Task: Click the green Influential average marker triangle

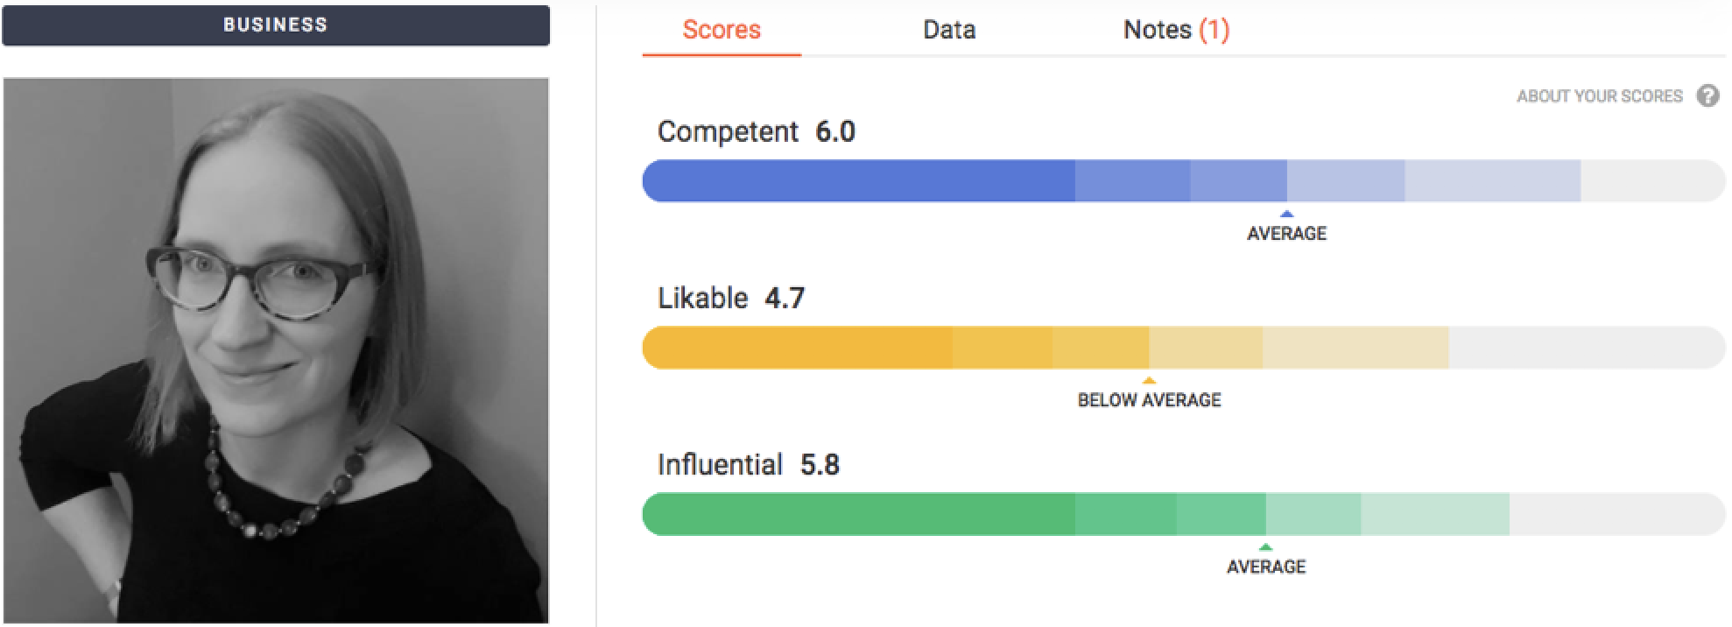Action: [1265, 546]
